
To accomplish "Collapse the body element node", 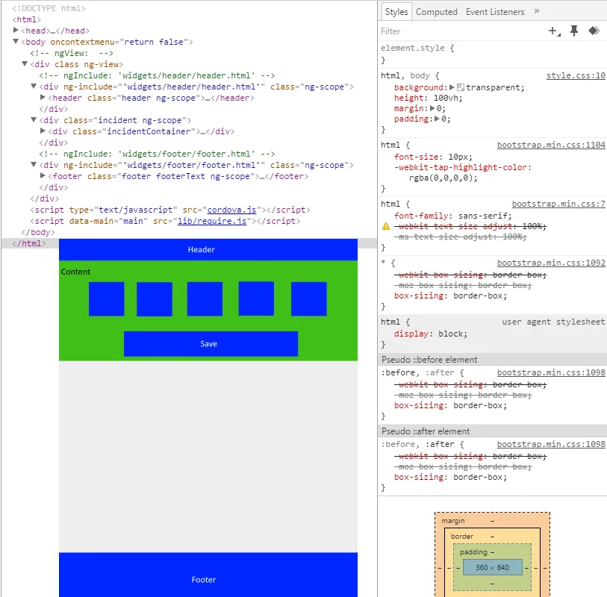I will pos(16,41).
